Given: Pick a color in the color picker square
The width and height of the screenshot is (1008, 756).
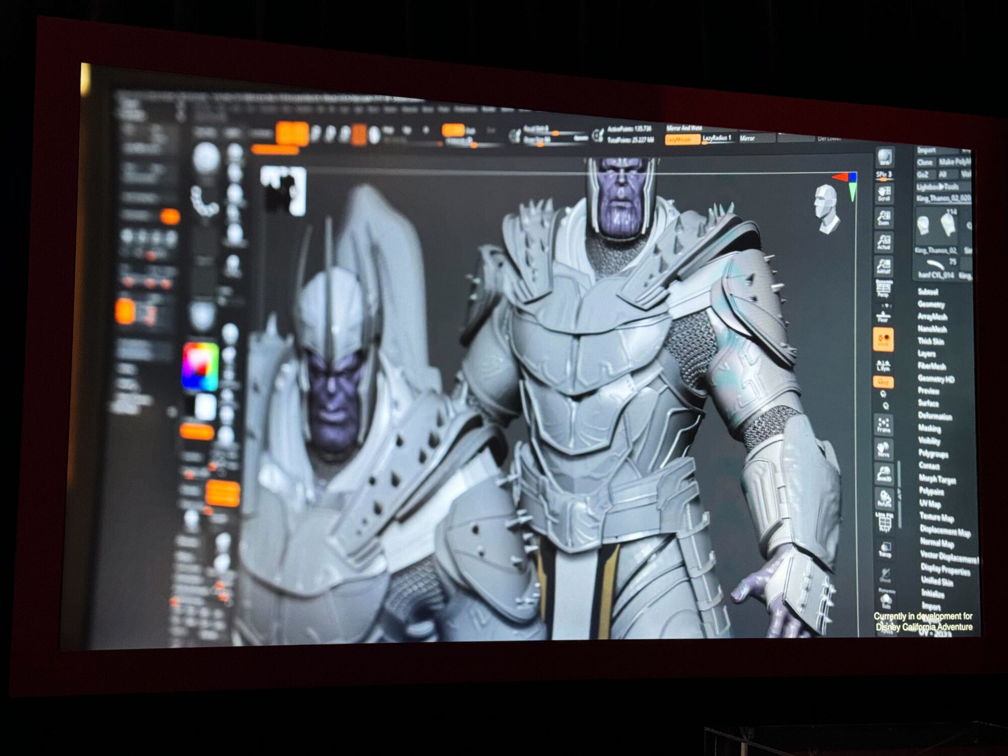Looking at the screenshot, I should (x=200, y=366).
